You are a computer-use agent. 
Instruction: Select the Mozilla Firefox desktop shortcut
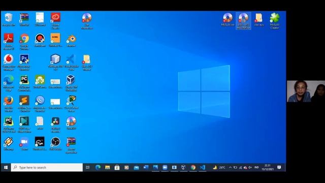9,104
